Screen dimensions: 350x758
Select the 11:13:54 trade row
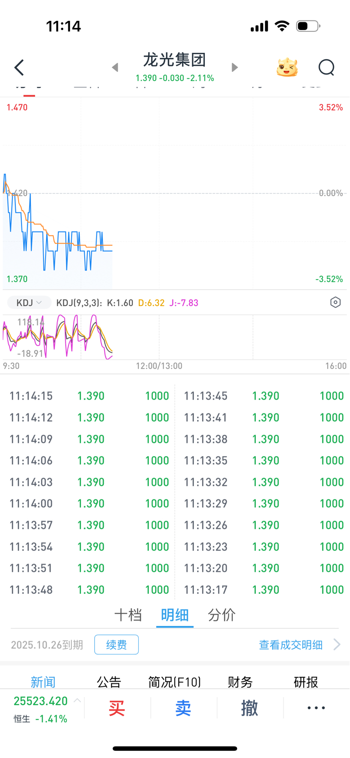tap(89, 547)
